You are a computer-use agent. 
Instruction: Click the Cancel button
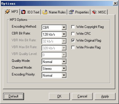point(82,96)
